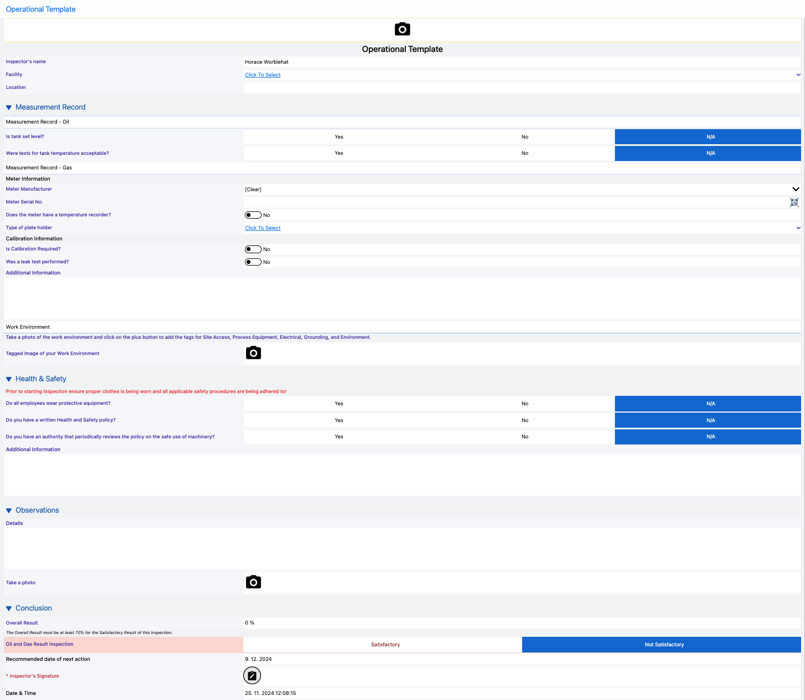Tap the Tagged Image work environment camera icon
The image size is (805, 700).
(253, 353)
